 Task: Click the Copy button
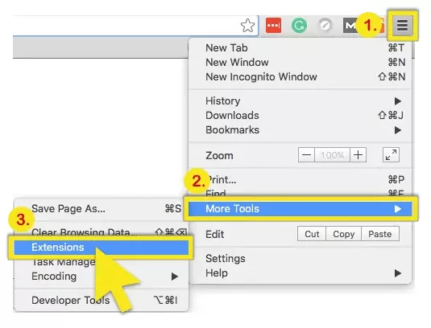pos(343,234)
